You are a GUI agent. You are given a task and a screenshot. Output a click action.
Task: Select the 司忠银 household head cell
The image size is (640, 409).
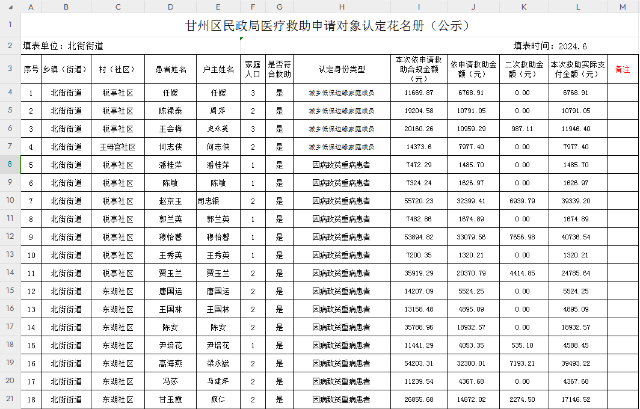pyautogui.click(x=209, y=201)
